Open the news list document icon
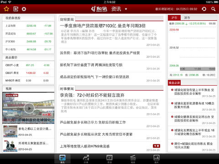 click(16, 9)
